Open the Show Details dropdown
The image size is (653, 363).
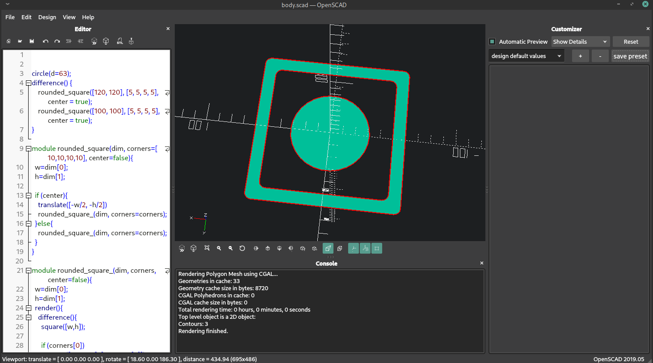coord(580,42)
